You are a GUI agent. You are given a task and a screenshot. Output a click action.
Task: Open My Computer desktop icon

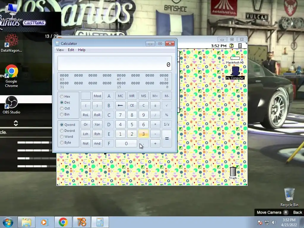(x=11, y=12)
